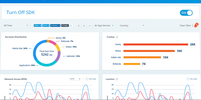Collapse the tags list with the arrow

tap(71, 25)
